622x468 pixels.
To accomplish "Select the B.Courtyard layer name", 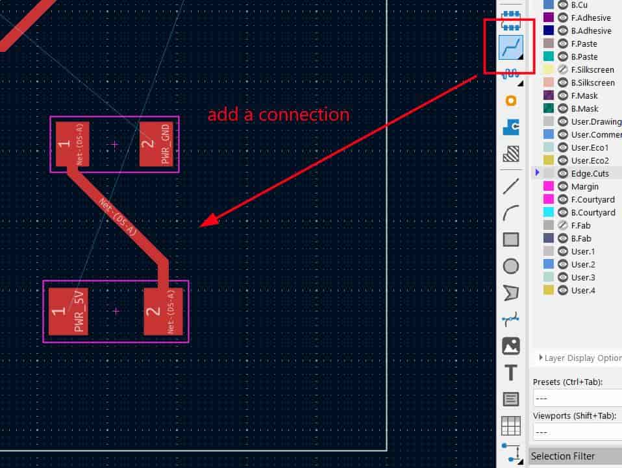I will click(x=593, y=212).
